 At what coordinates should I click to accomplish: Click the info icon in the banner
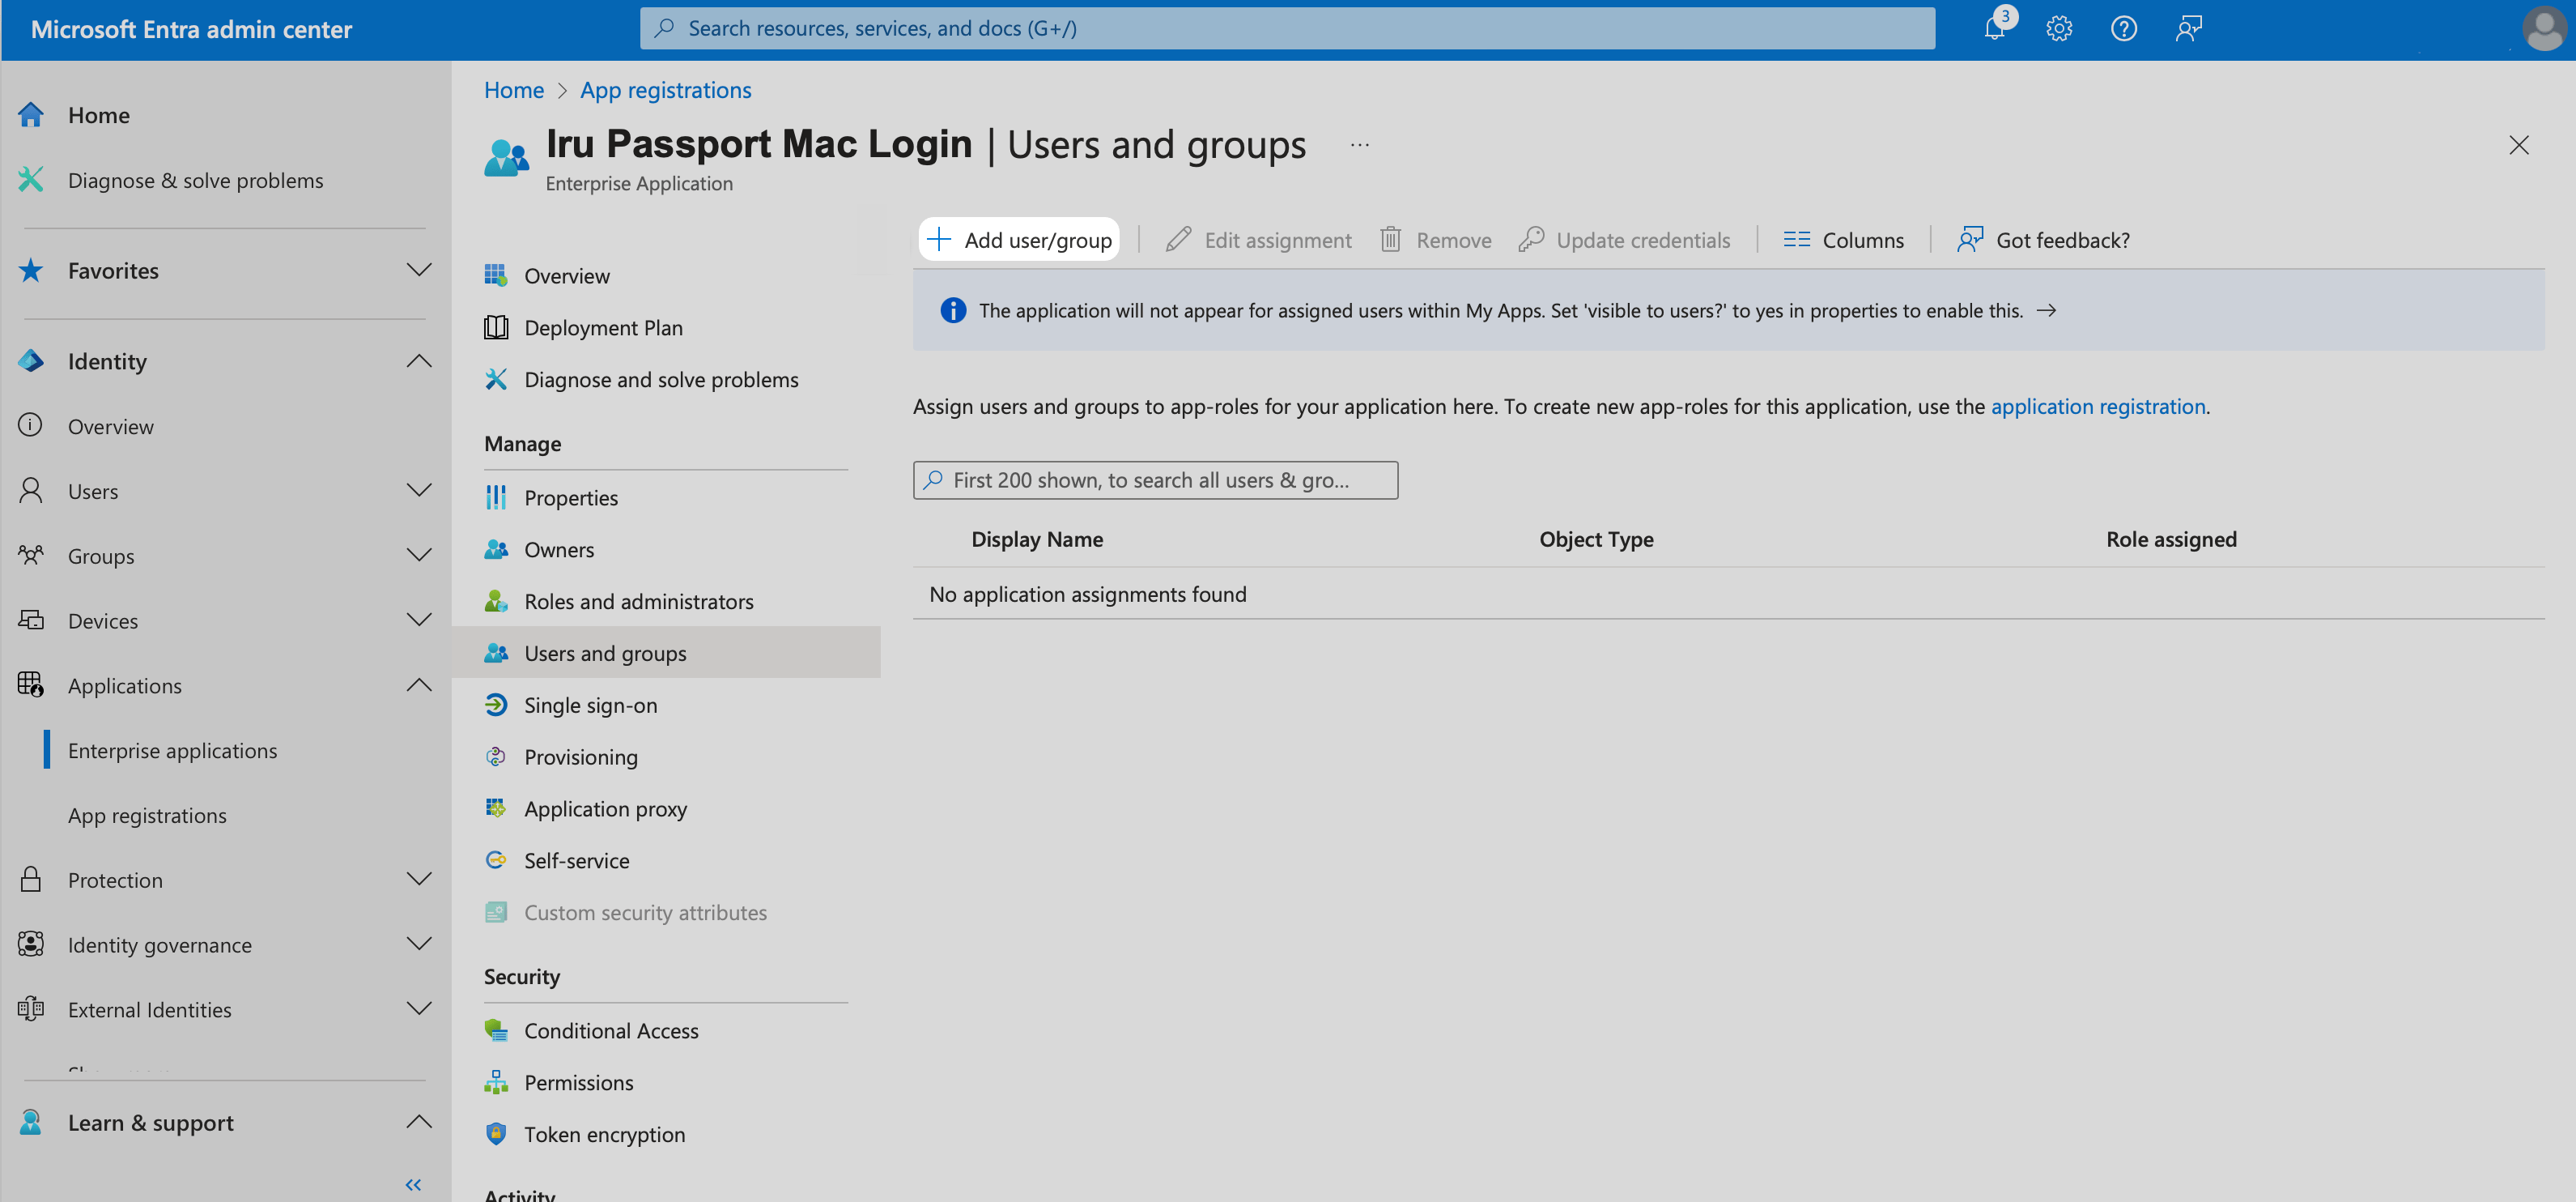click(953, 310)
